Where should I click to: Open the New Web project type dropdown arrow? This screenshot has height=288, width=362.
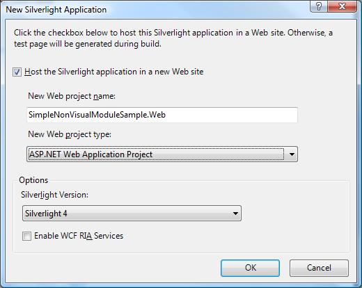292,154
